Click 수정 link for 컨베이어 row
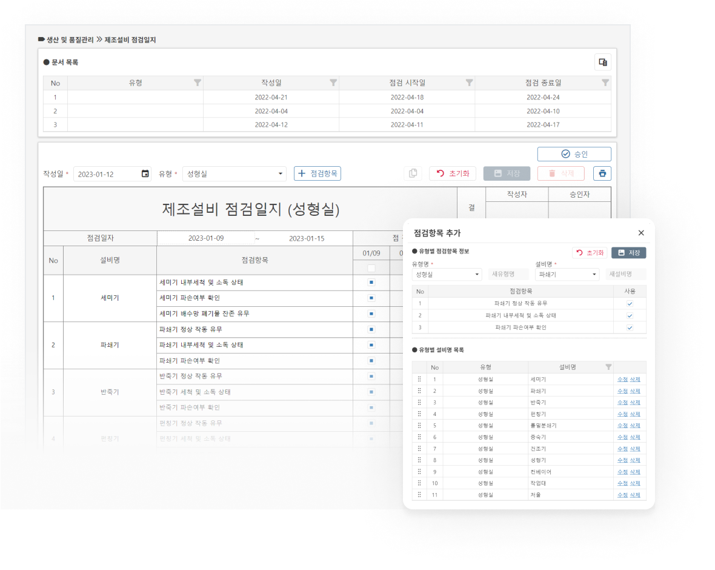 (x=622, y=471)
